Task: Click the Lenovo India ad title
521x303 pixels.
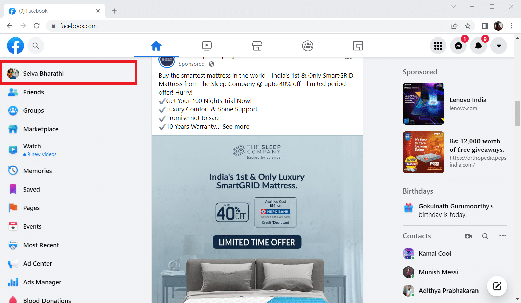Action: click(468, 100)
